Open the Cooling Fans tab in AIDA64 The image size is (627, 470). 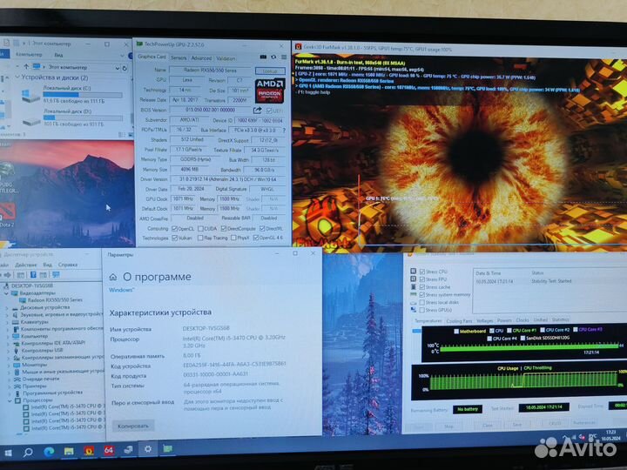[x=459, y=320]
